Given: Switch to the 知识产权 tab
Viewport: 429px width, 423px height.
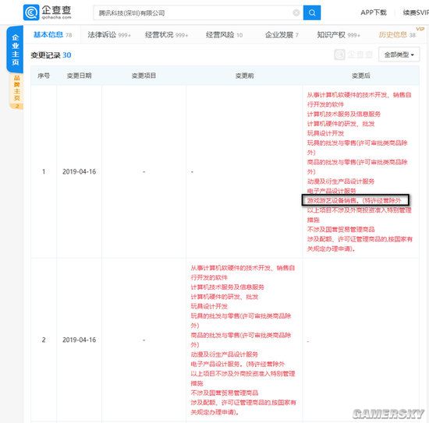Looking at the screenshot, I should (x=339, y=35).
